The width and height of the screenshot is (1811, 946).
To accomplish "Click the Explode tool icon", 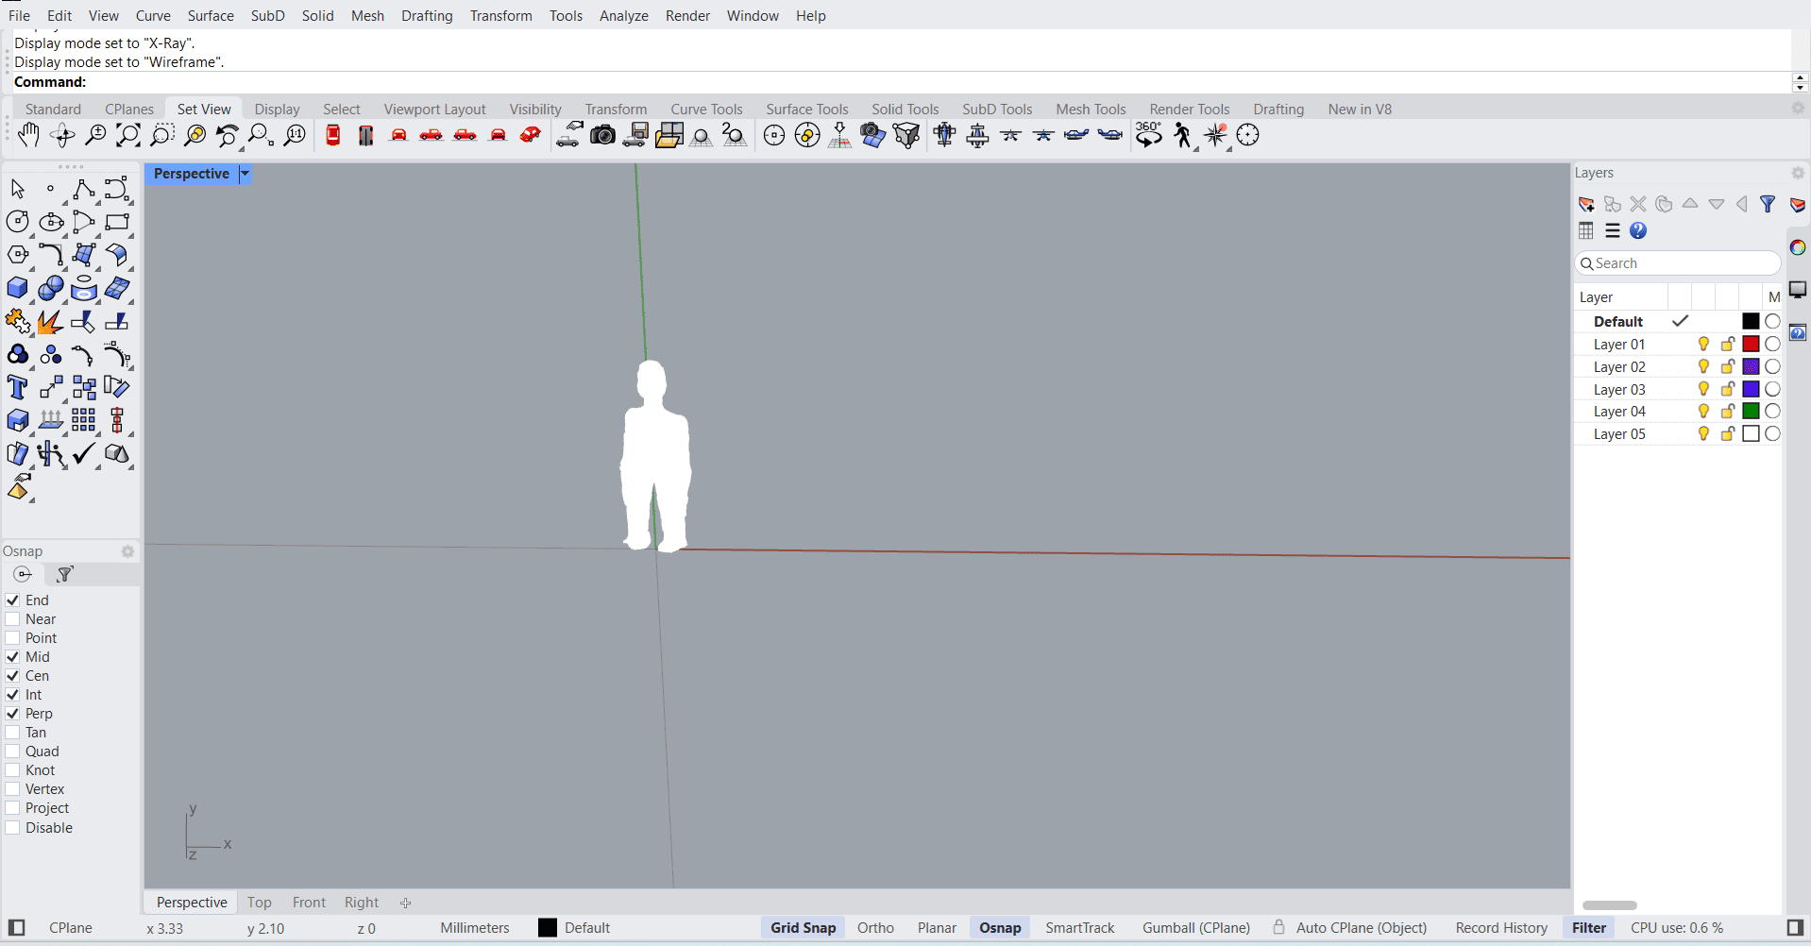I will (x=50, y=322).
